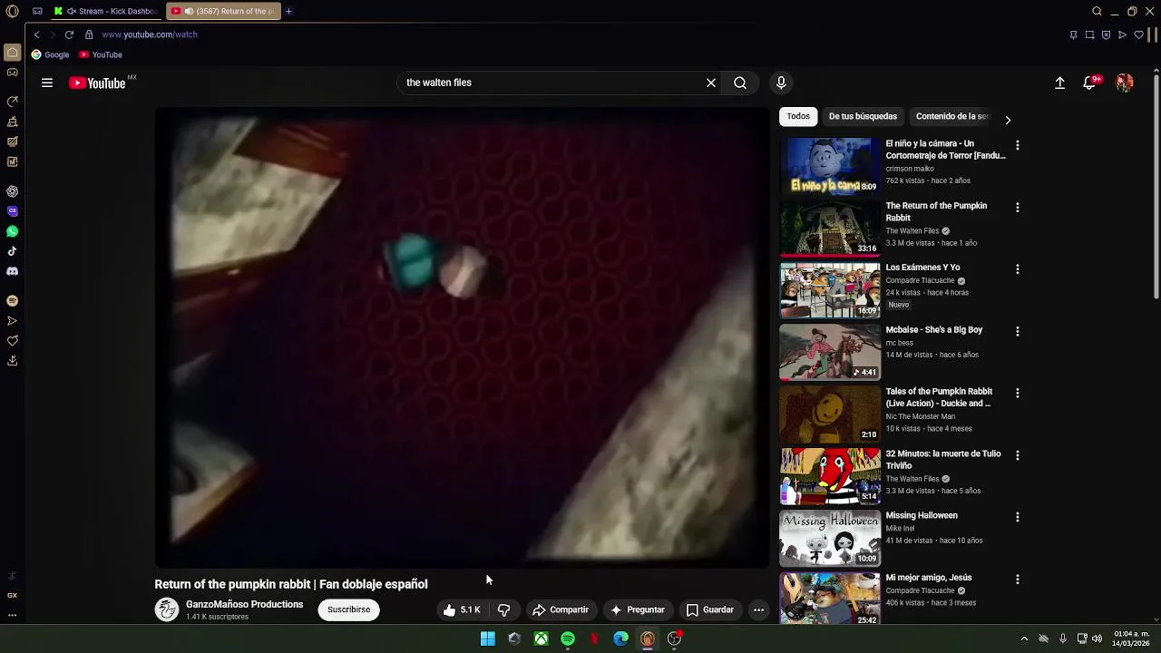Open a new browser tab

[x=288, y=11]
